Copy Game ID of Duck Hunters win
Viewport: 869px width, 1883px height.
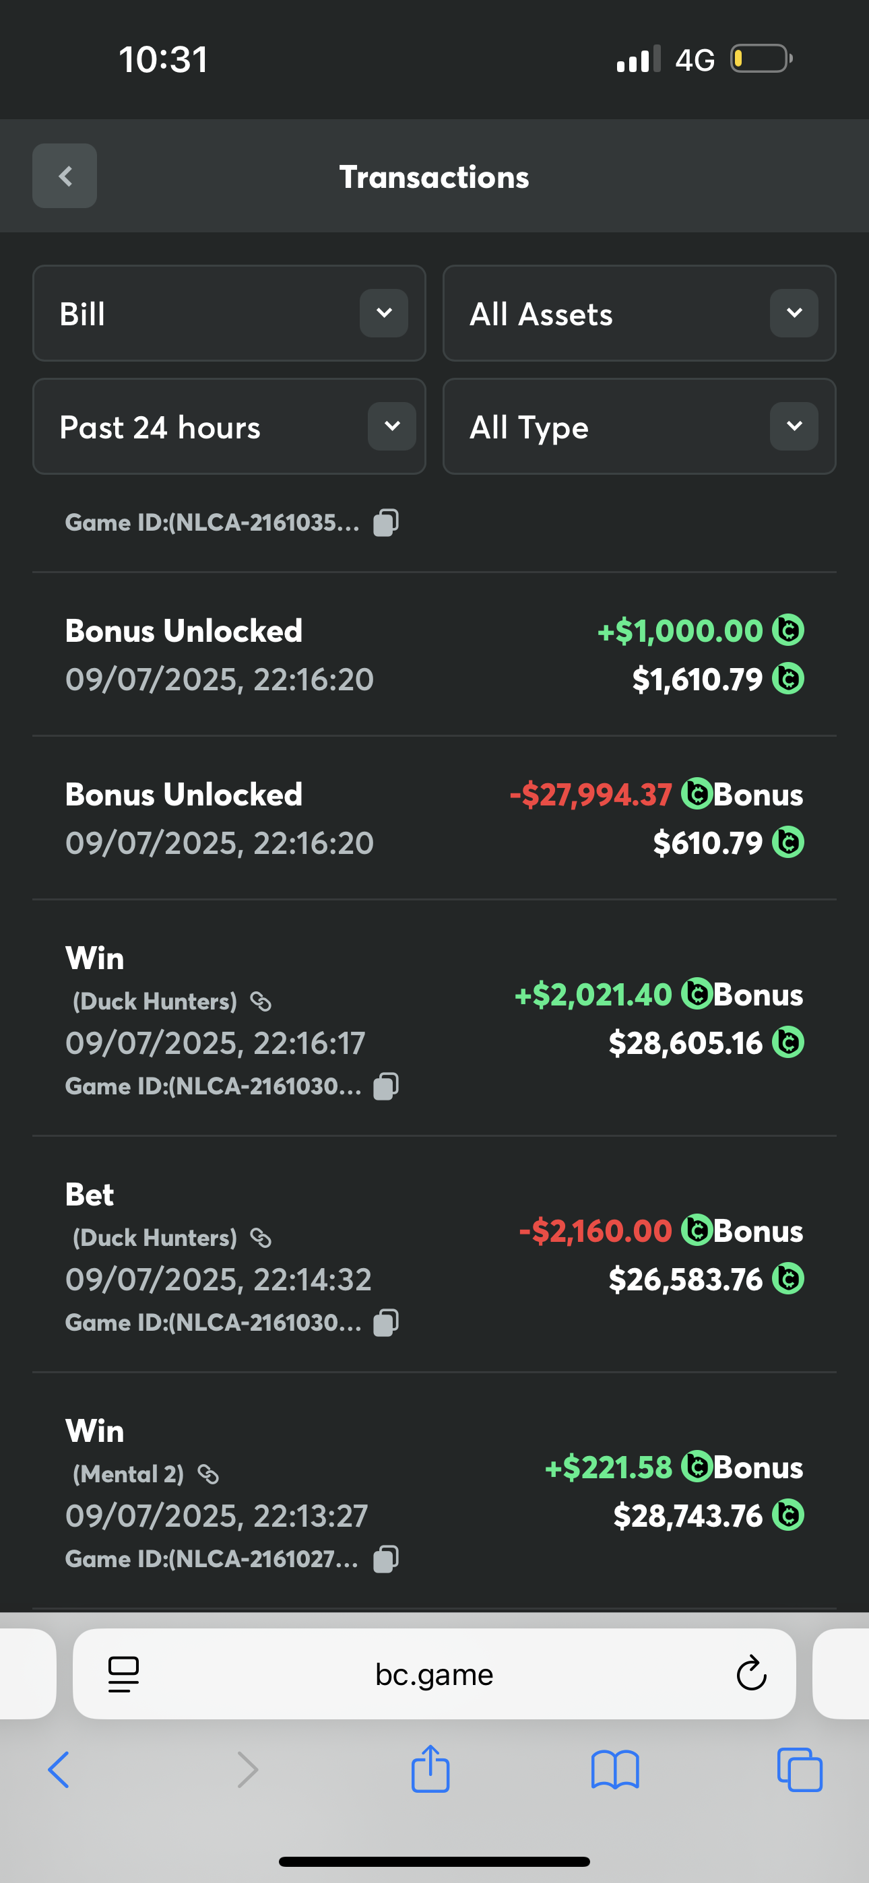click(x=385, y=1086)
